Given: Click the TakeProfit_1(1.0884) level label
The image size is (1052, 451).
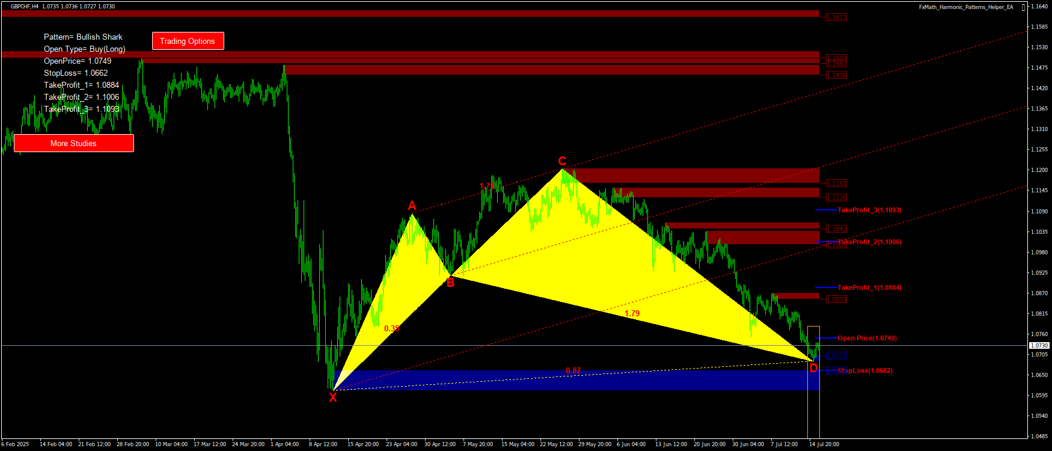Looking at the screenshot, I should [869, 287].
